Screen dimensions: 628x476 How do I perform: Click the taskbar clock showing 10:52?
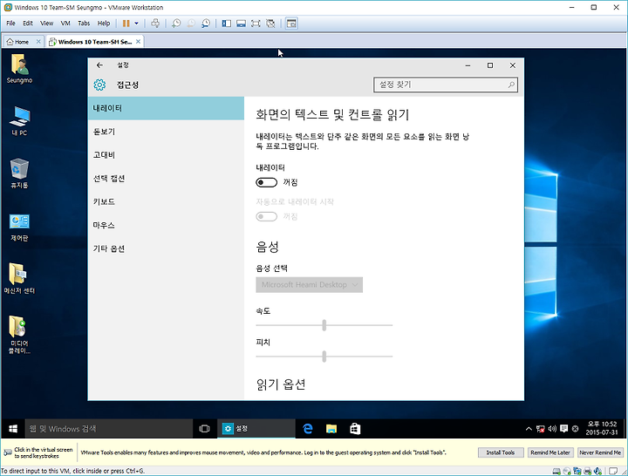pyautogui.click(x=602, y=428)
